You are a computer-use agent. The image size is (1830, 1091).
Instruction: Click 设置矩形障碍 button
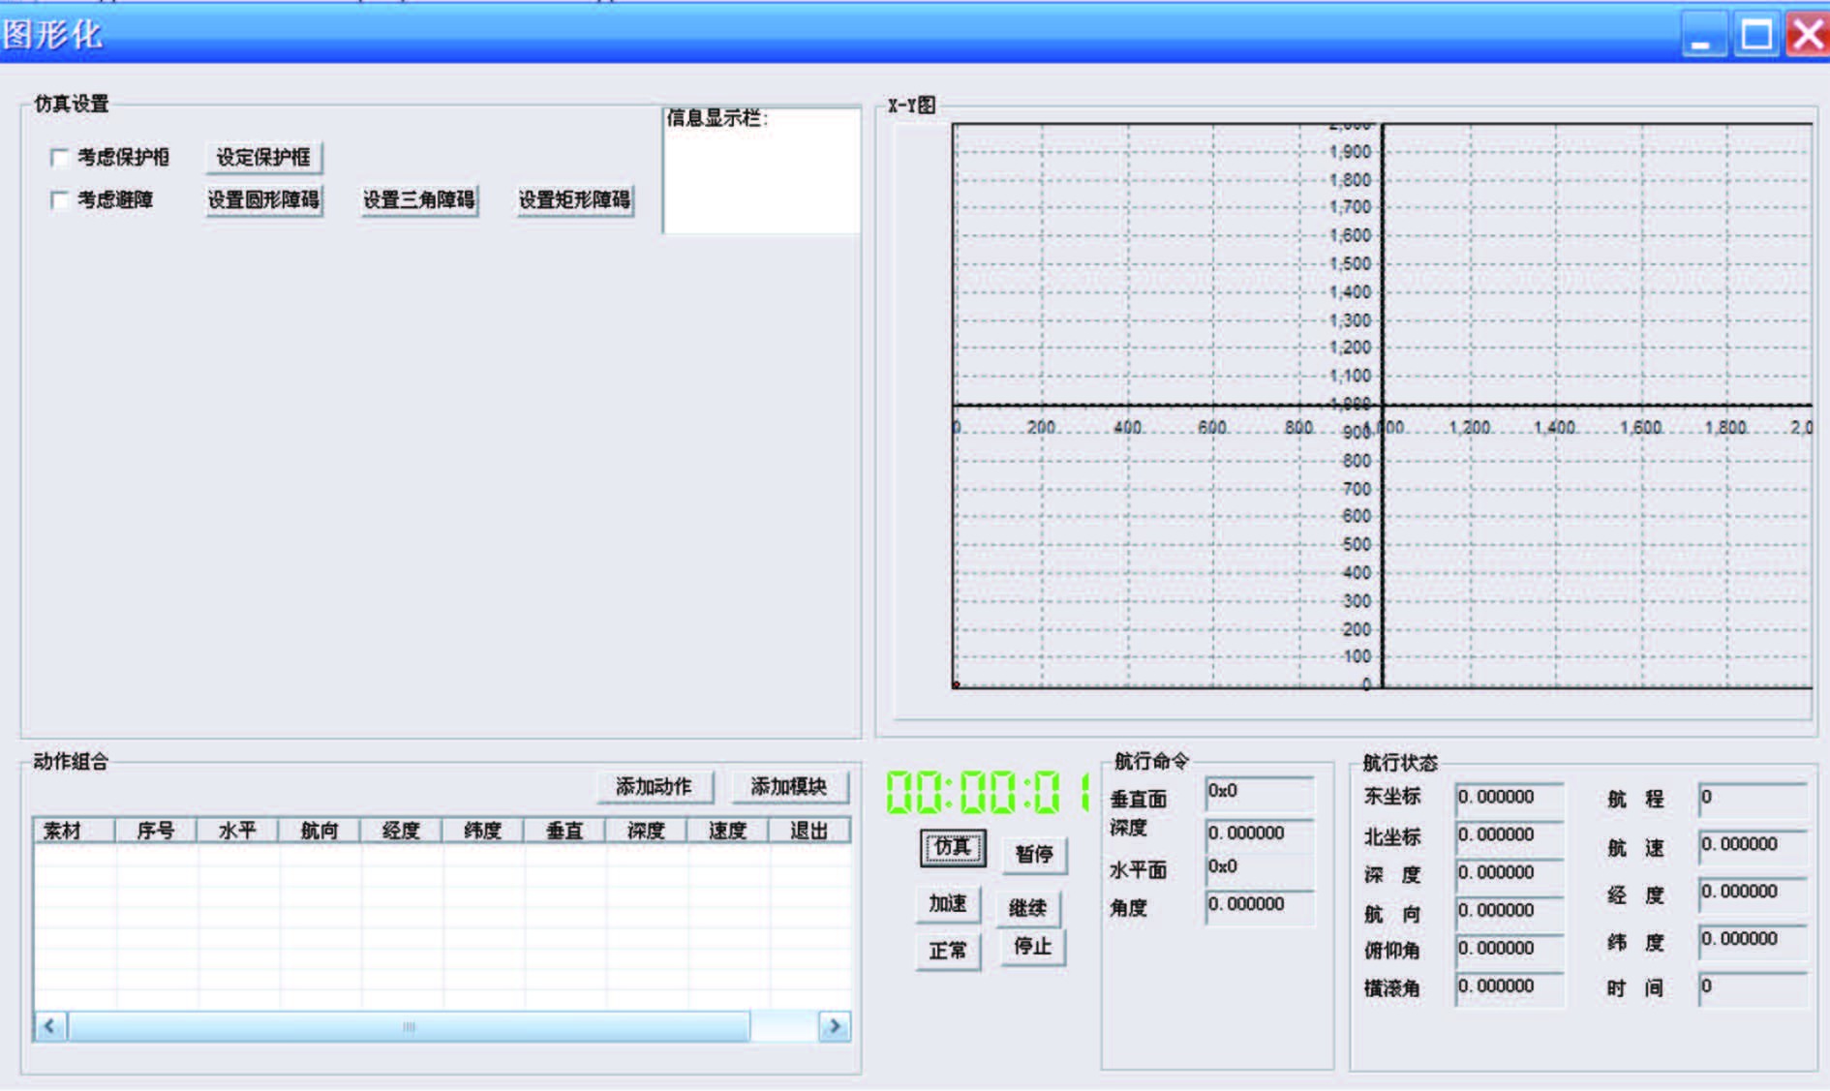[x=574, y=200]
